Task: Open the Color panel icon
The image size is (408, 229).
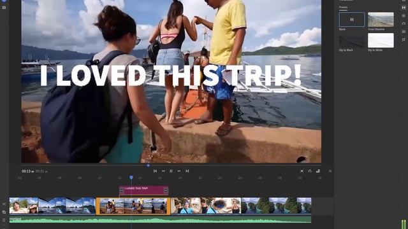Action: coord(404,15)
